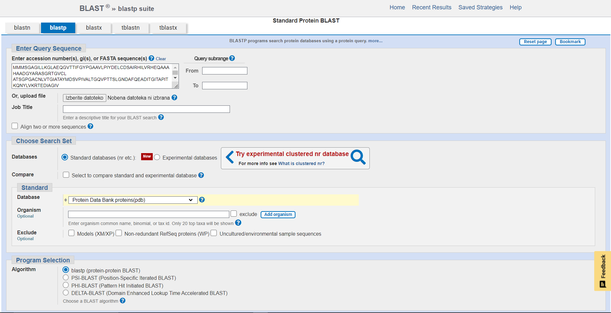Open Recent Results page
The height and width of the screenshot is (313, 611).
(x=432, y=7)
